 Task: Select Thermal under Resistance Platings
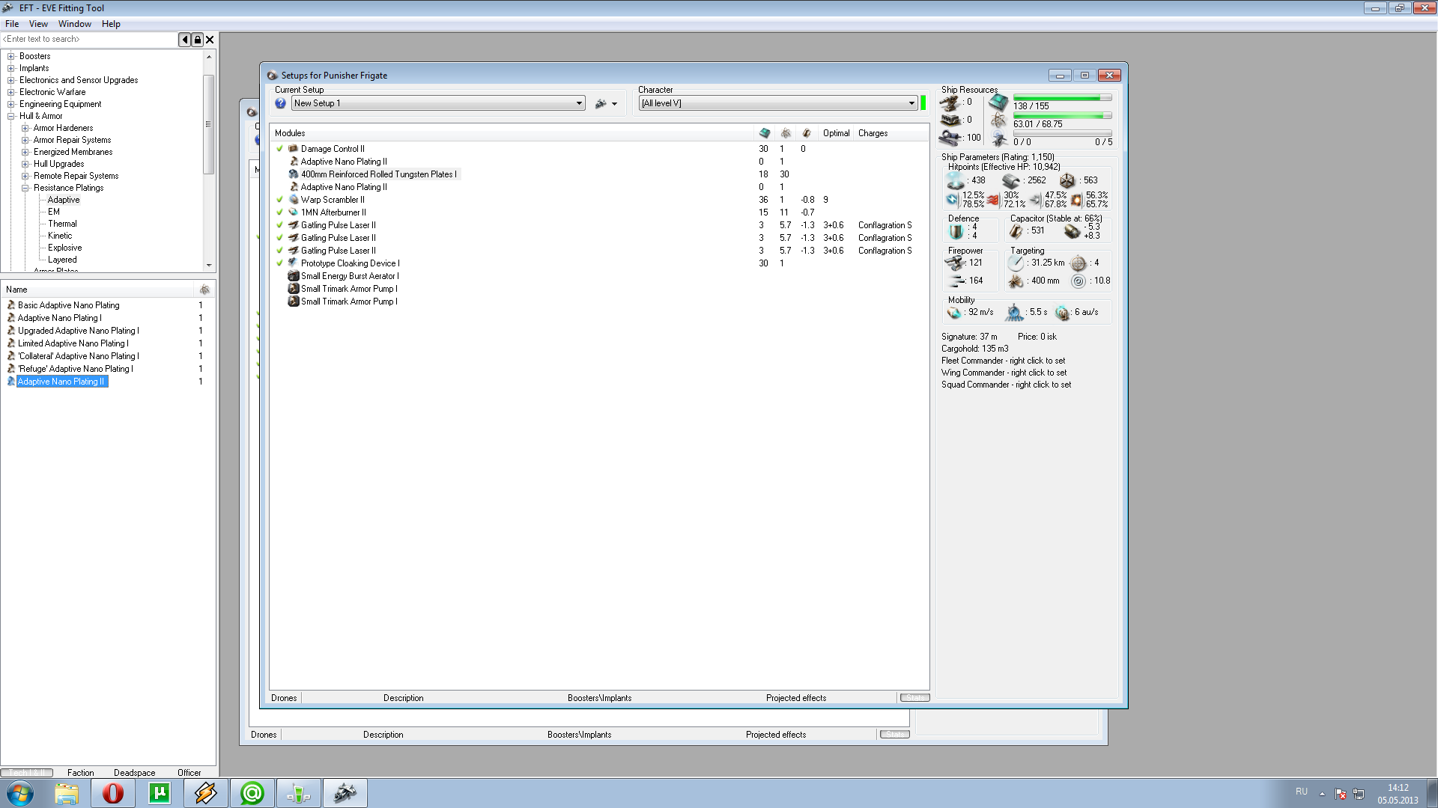(x=62, y=224)
